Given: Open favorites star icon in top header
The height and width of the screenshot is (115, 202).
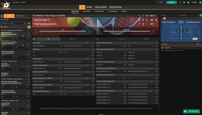Looking at the screenshot, I should coord(184,2).
